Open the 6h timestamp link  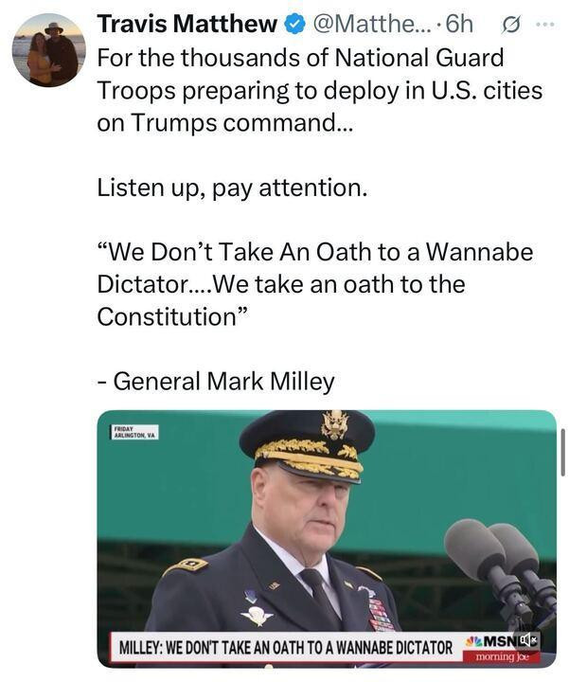click(x=459, y=24)
